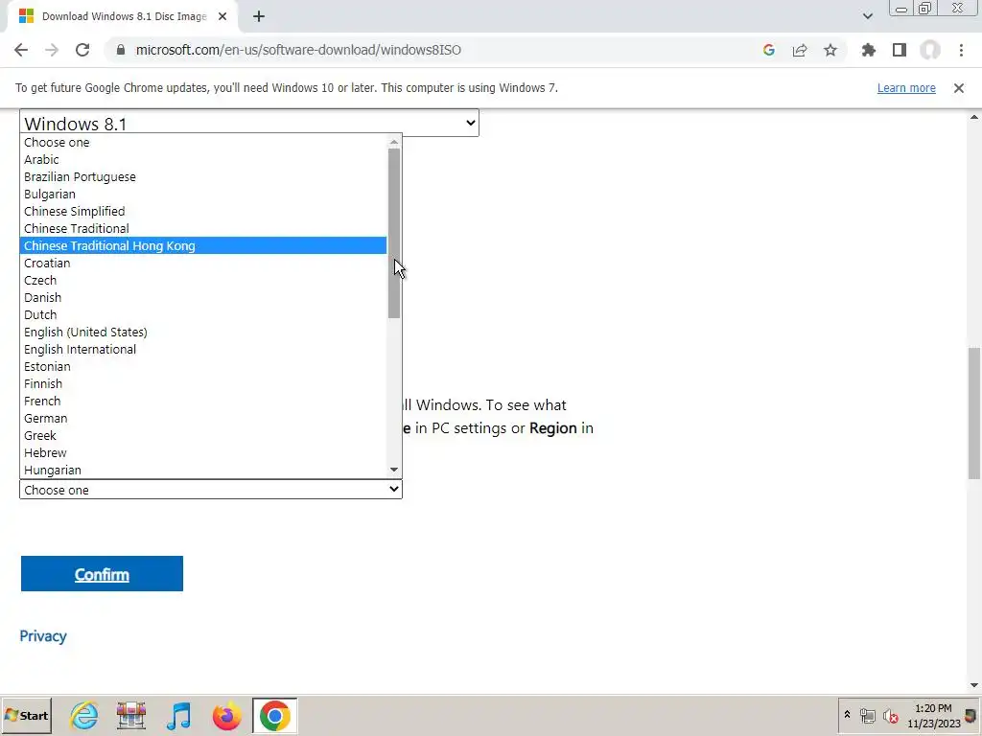Select English International
982x736 pixels.
(203, 349)
